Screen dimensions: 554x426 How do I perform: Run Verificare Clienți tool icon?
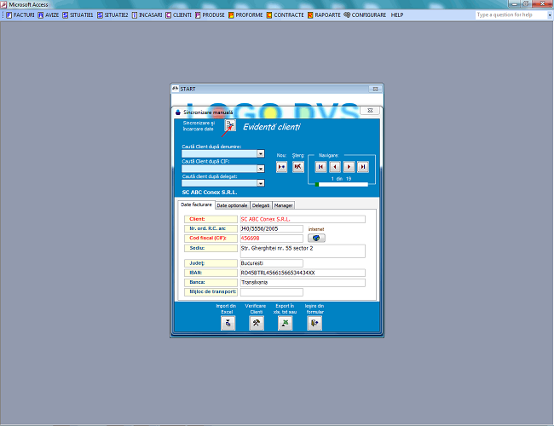pos(257,323)
